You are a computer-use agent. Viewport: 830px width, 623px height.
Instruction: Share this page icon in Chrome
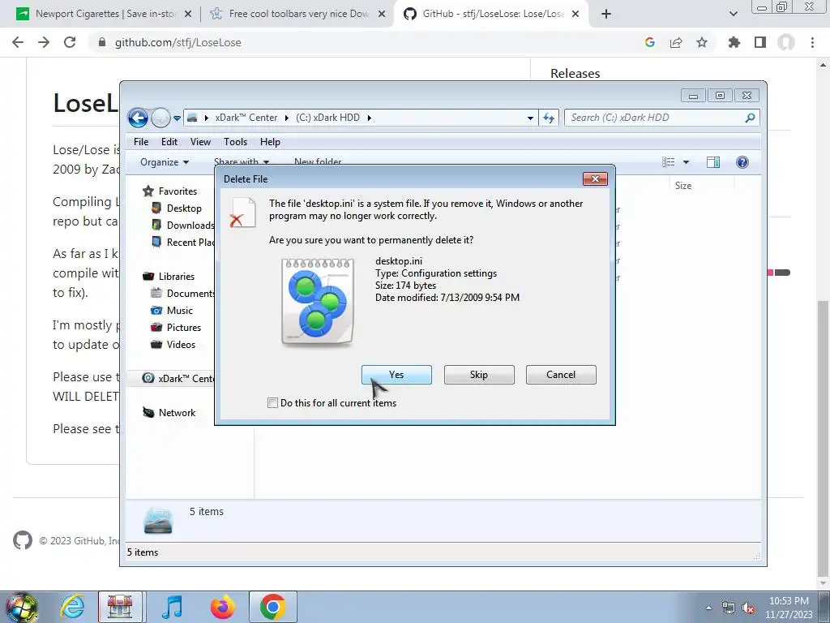coord(676,42)
